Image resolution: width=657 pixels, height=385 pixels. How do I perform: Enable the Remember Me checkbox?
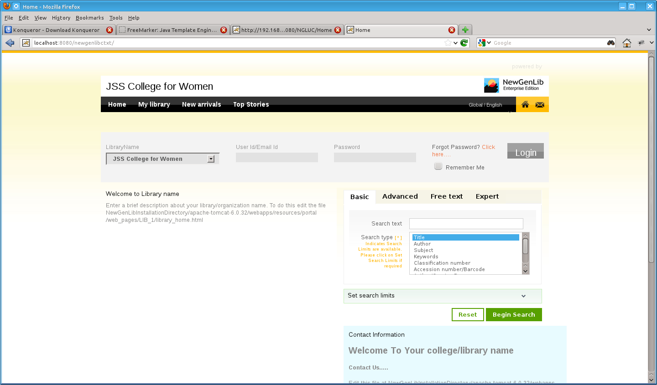[438, 167]
